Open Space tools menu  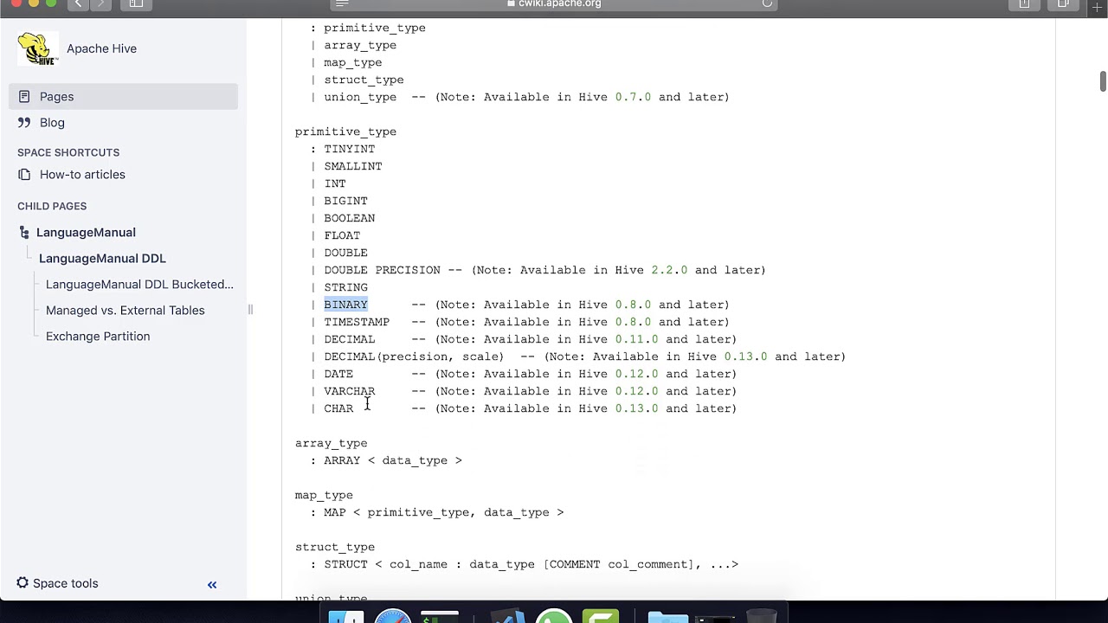(57, 583)
